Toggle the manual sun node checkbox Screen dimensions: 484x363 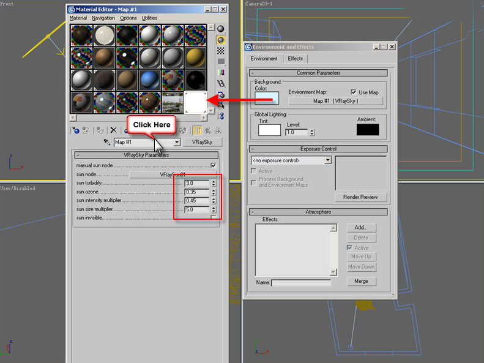tap(214, 165)
